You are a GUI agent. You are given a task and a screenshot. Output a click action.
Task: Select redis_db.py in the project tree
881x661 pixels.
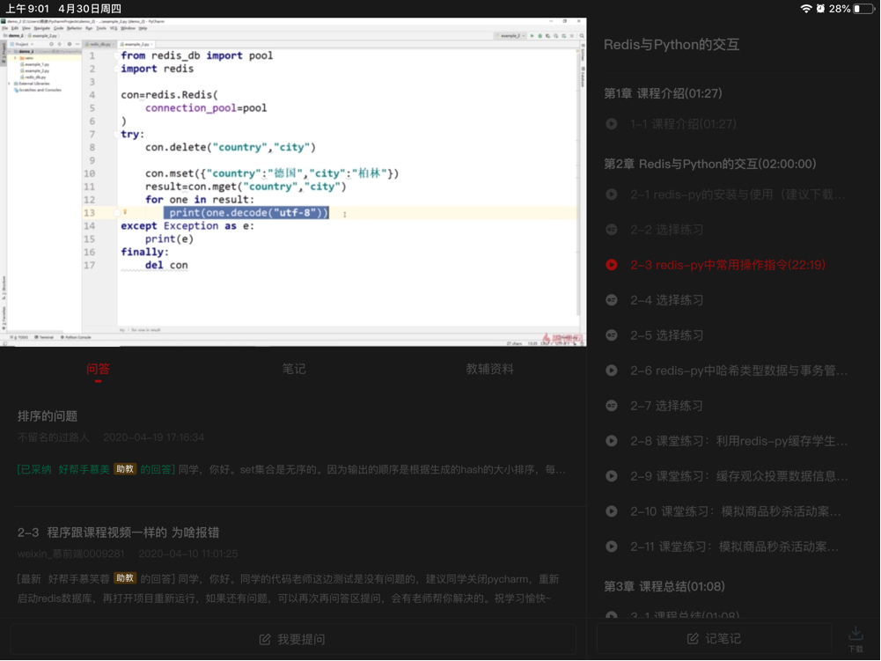click(33, 77)
